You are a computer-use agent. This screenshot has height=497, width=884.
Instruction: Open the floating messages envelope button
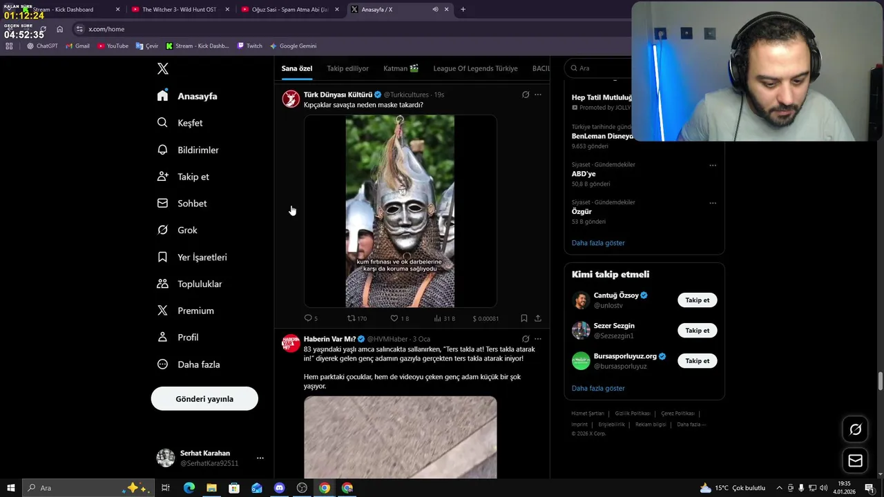855,460
